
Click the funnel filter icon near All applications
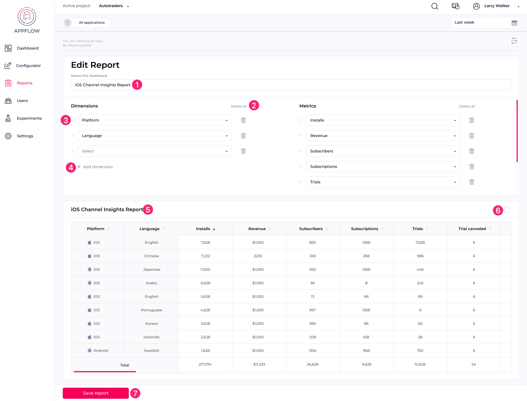(x=68, y=22)
